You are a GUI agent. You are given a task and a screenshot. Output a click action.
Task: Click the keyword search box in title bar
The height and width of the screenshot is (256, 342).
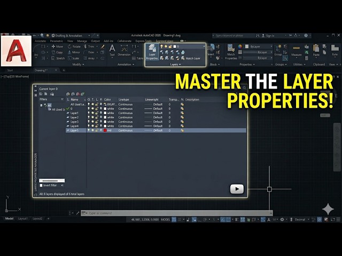pyautogui.click(x=234, y=36)
